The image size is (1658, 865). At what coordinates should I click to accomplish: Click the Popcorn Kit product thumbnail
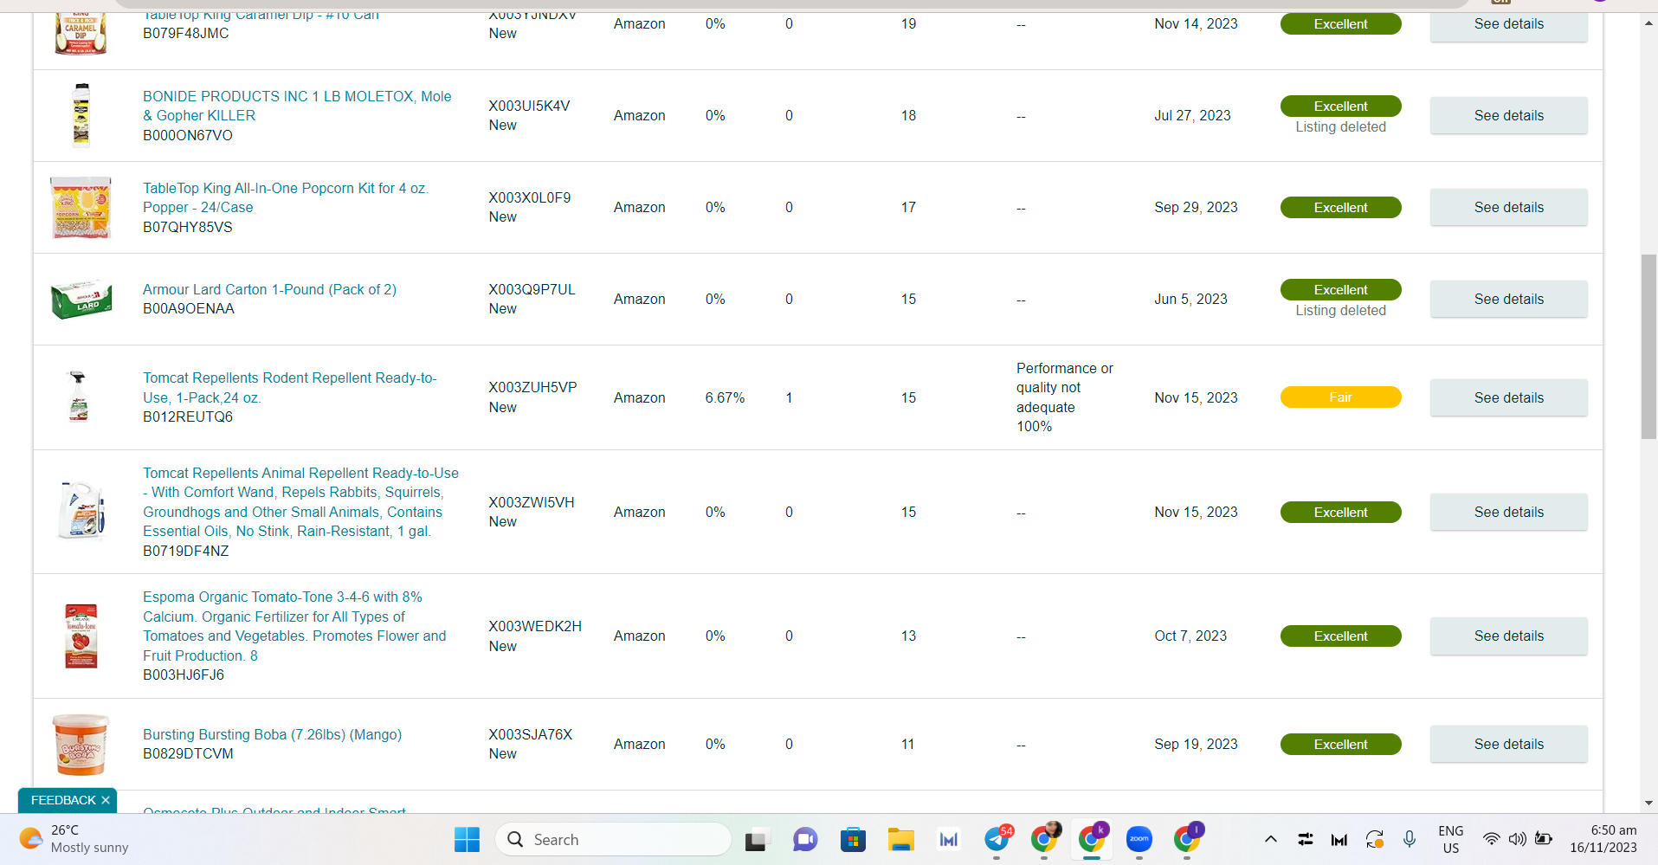coord(81,208)
